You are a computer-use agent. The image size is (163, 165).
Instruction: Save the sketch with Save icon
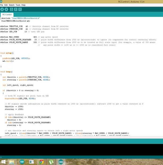click(x=20, y=10)
